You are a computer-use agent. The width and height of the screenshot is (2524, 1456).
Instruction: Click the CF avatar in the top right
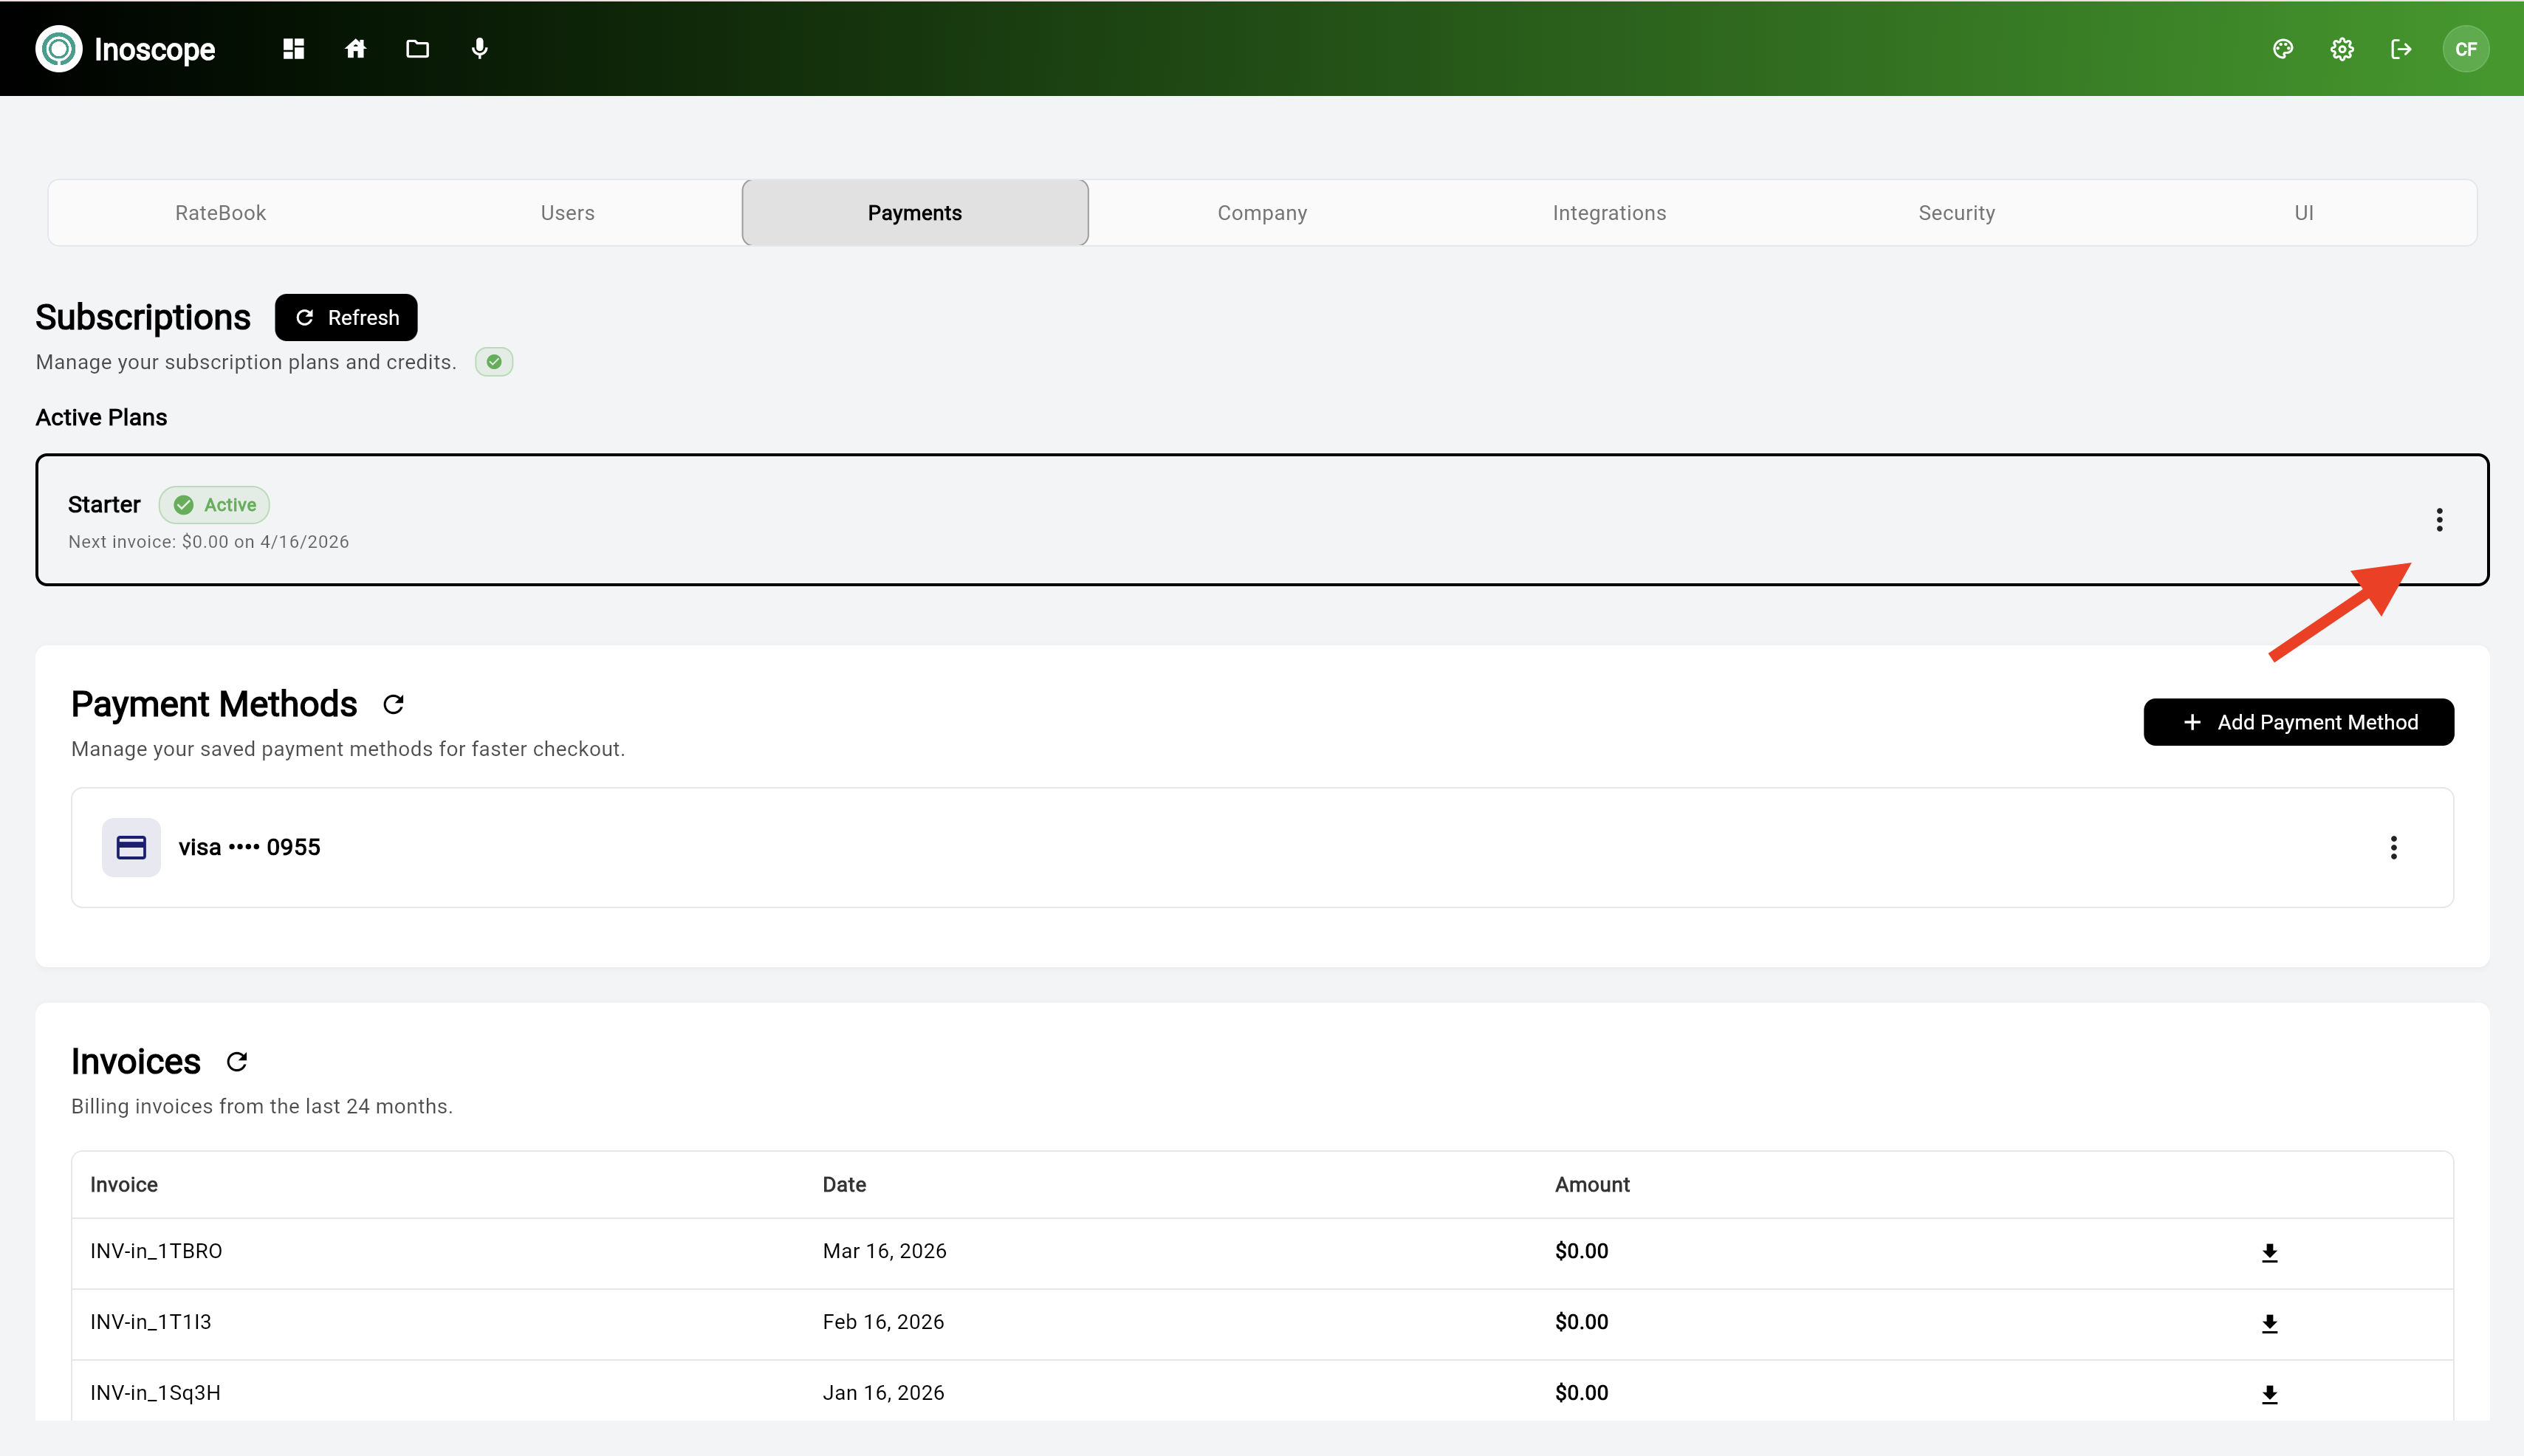2467,48
